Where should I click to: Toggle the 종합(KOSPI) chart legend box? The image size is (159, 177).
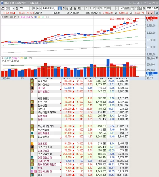[x=2, y=17]
